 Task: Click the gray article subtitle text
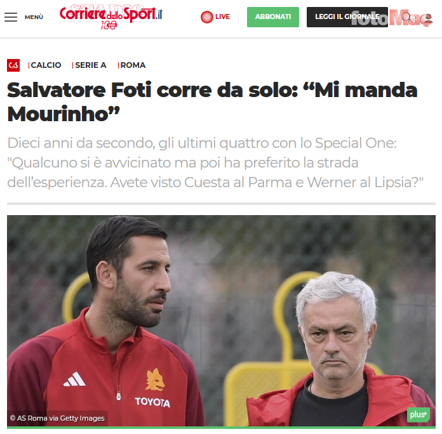(x=215, y=163)
